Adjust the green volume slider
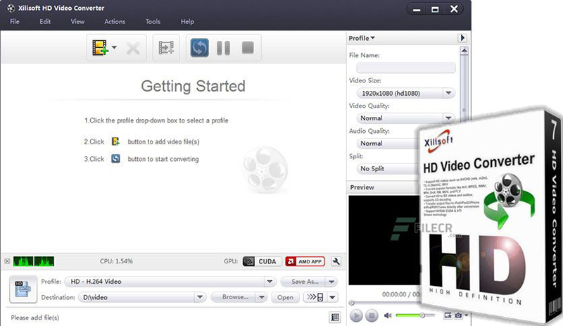The image size is (563, 326). coord(415,315)
